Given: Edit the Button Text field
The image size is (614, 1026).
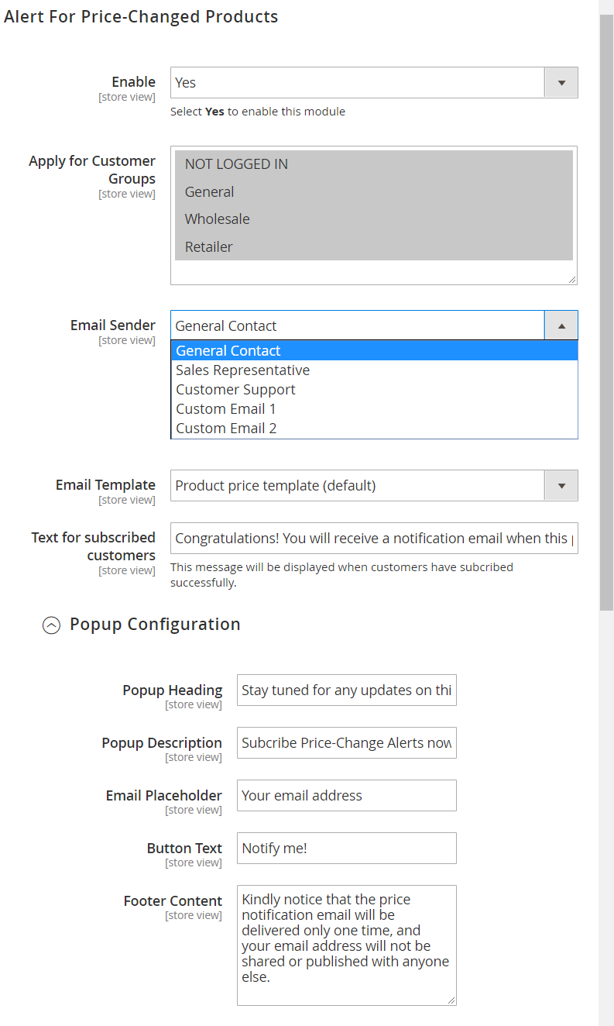Looking at the screenshot, I should point(346,849).
